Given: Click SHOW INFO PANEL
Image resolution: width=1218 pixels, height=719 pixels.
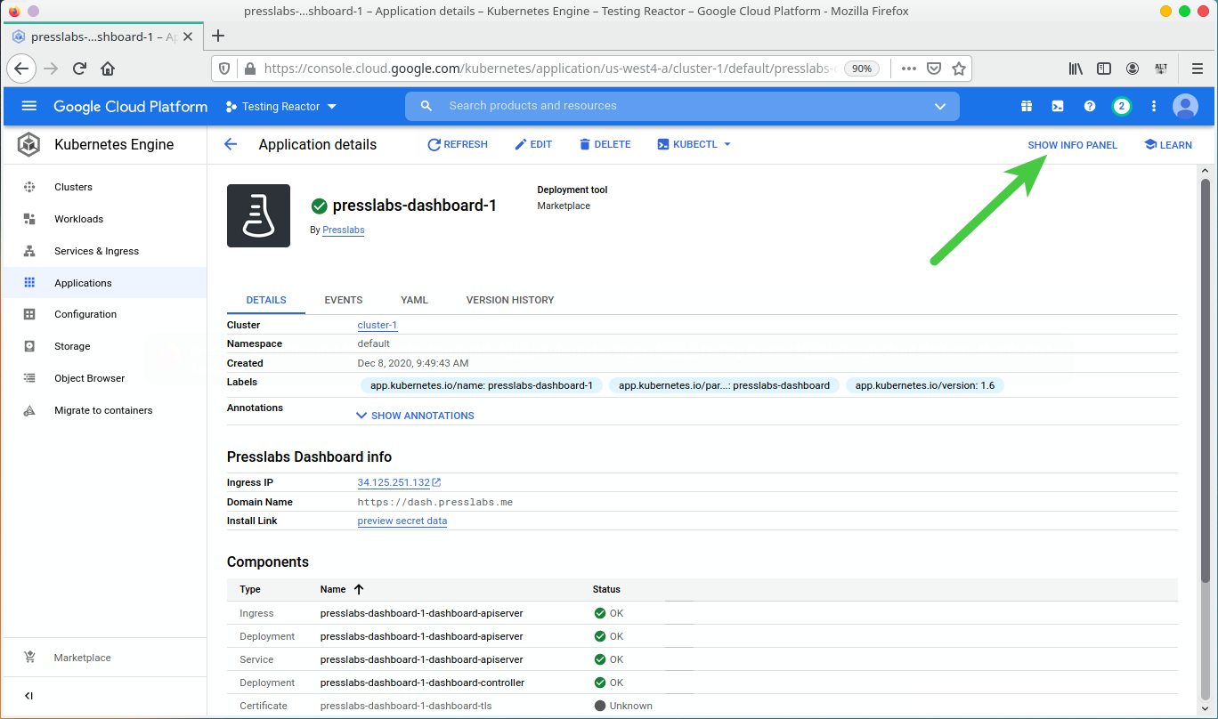Looking at the screenshot, I should click(x=1072, y=145).
